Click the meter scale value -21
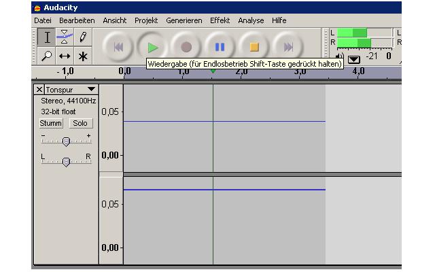The height and width of the screenshot is (272, 435). click(x=372, y=56)
